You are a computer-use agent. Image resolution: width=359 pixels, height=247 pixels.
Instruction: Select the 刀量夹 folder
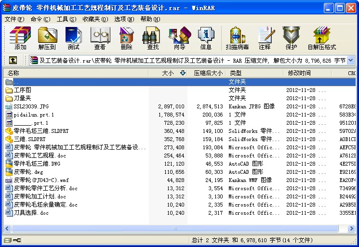click(18, 98)
